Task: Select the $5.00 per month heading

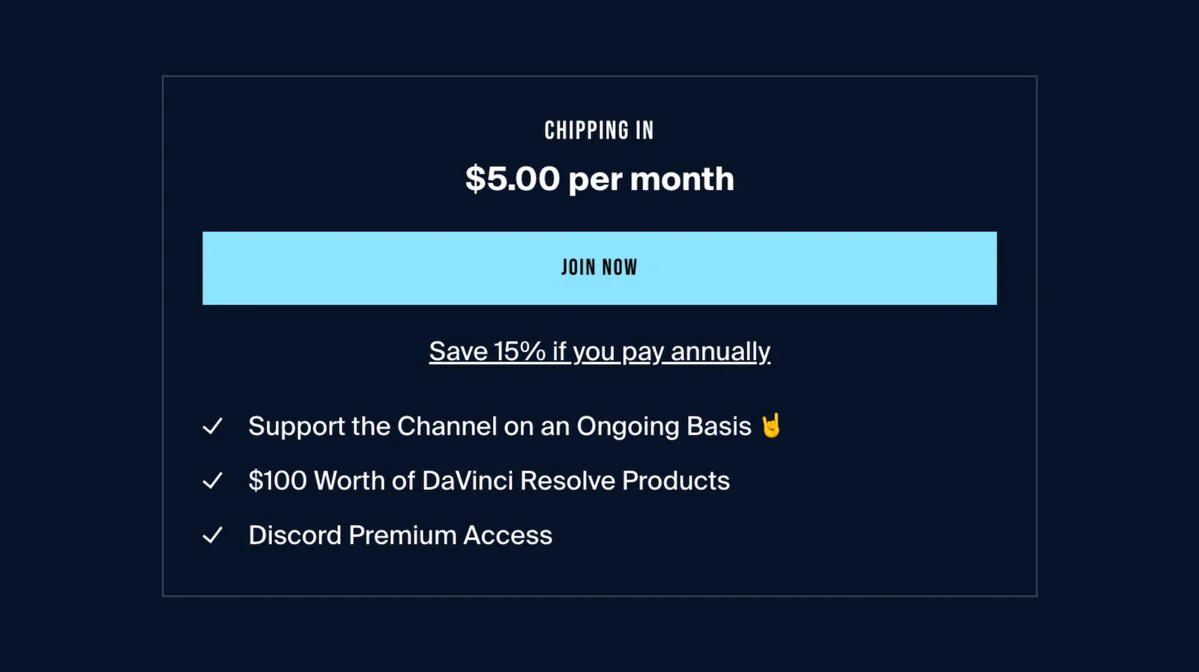Action: [599, 178]
